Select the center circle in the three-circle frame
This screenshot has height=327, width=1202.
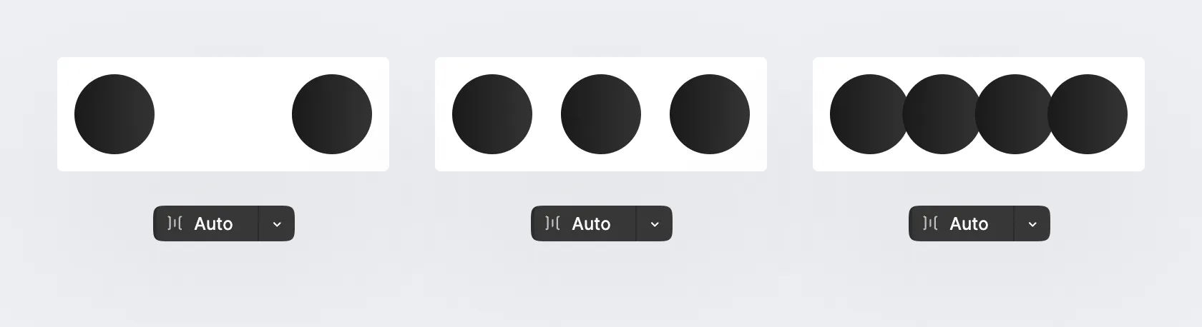tap(601, 114)
